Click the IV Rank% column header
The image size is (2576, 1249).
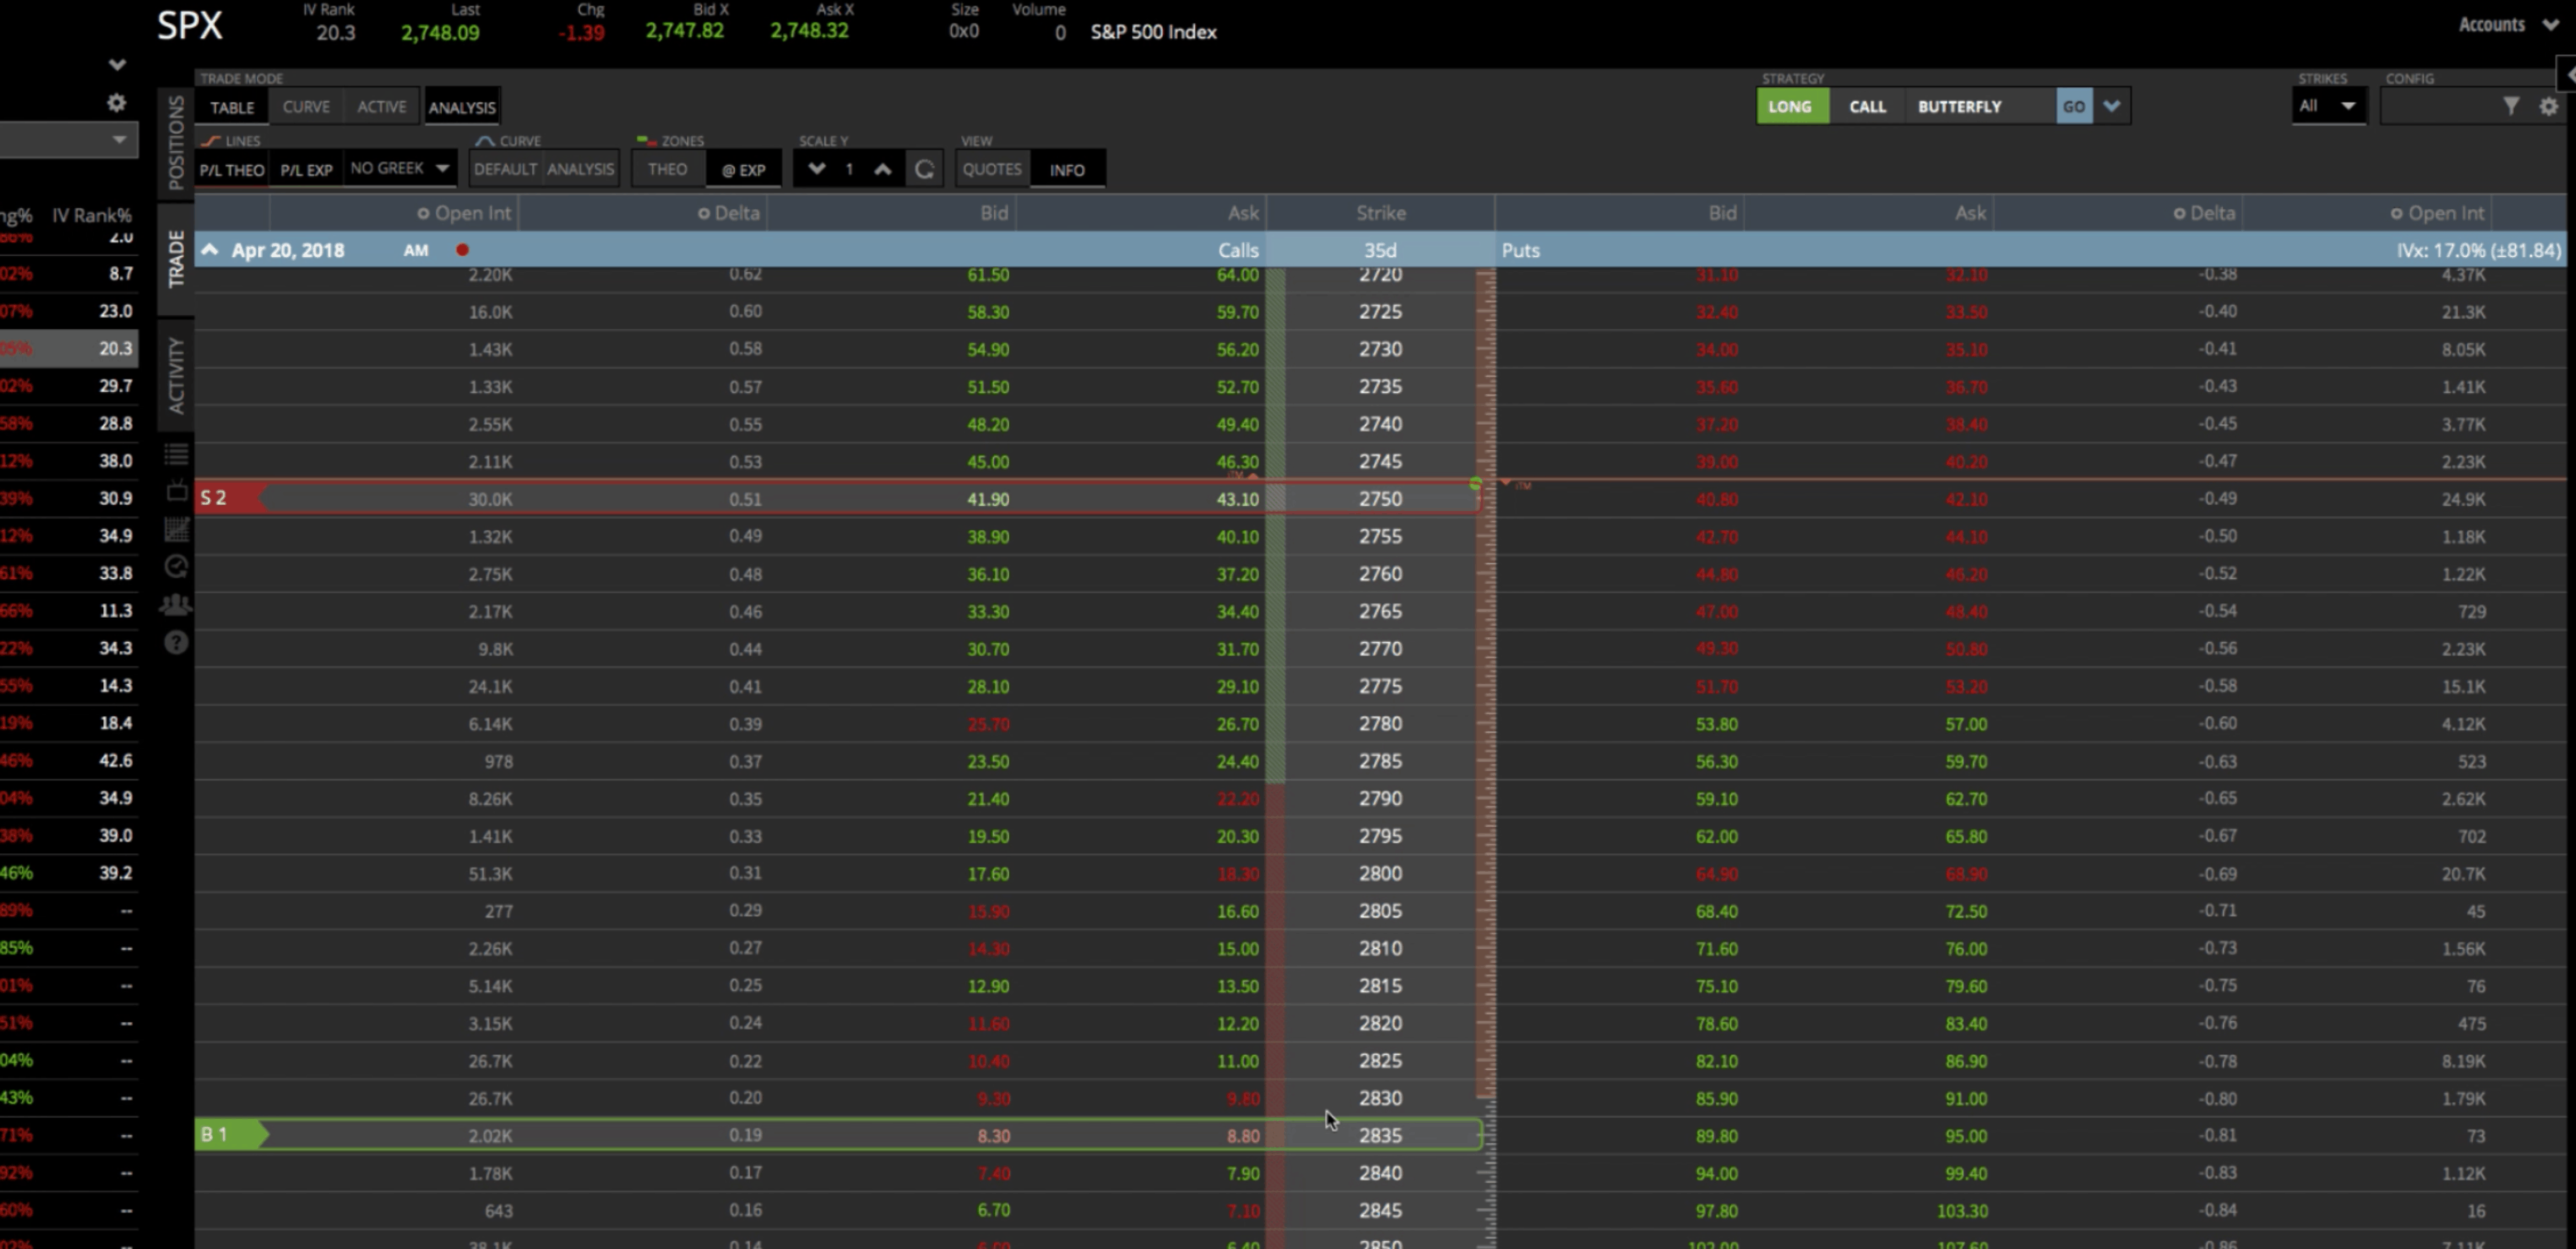92,215
